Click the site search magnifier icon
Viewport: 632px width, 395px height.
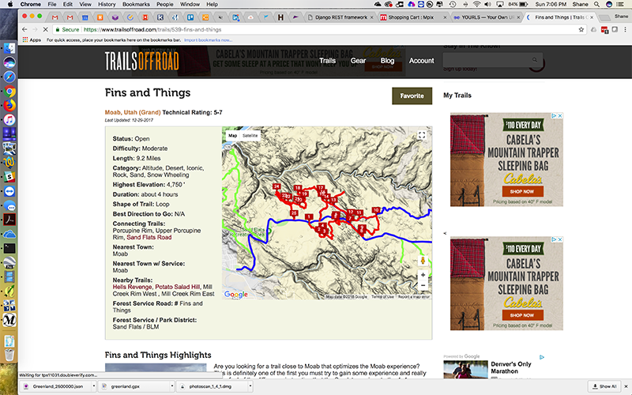click(535, 60)
